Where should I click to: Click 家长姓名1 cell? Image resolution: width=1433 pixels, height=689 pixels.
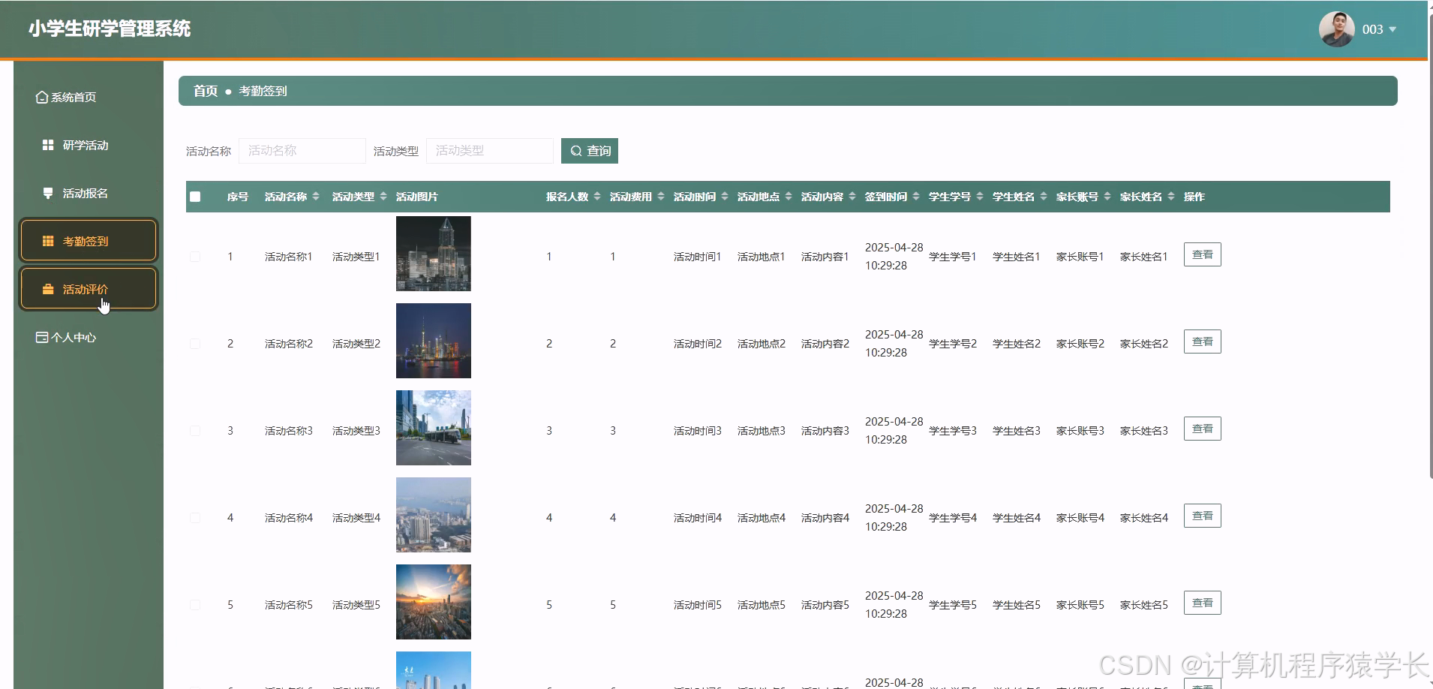[1144, 257]
